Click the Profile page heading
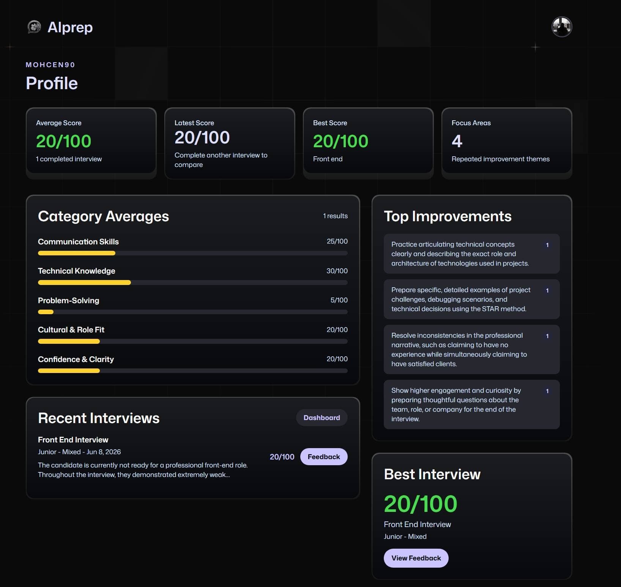621x587 pixels. [52, 83]
